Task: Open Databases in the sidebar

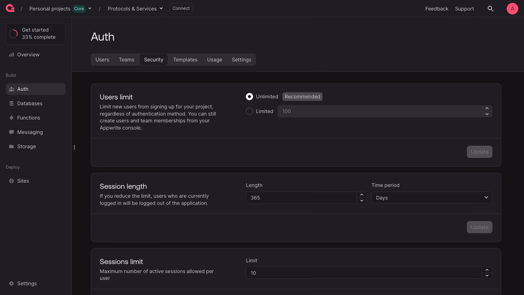Action: pos(36,104)
